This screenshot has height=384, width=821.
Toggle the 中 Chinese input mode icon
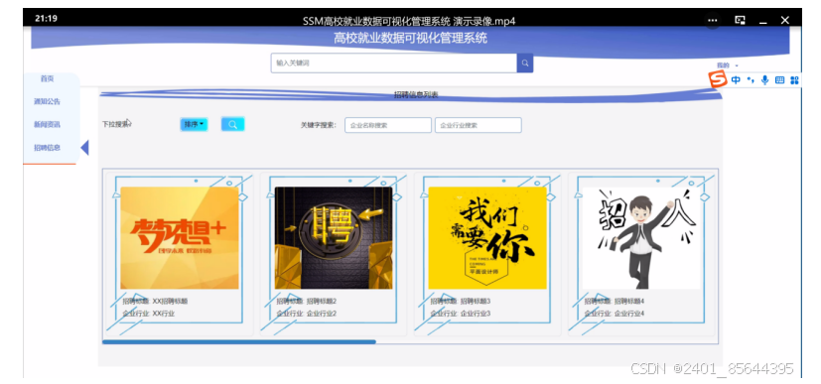coord(737,80)
